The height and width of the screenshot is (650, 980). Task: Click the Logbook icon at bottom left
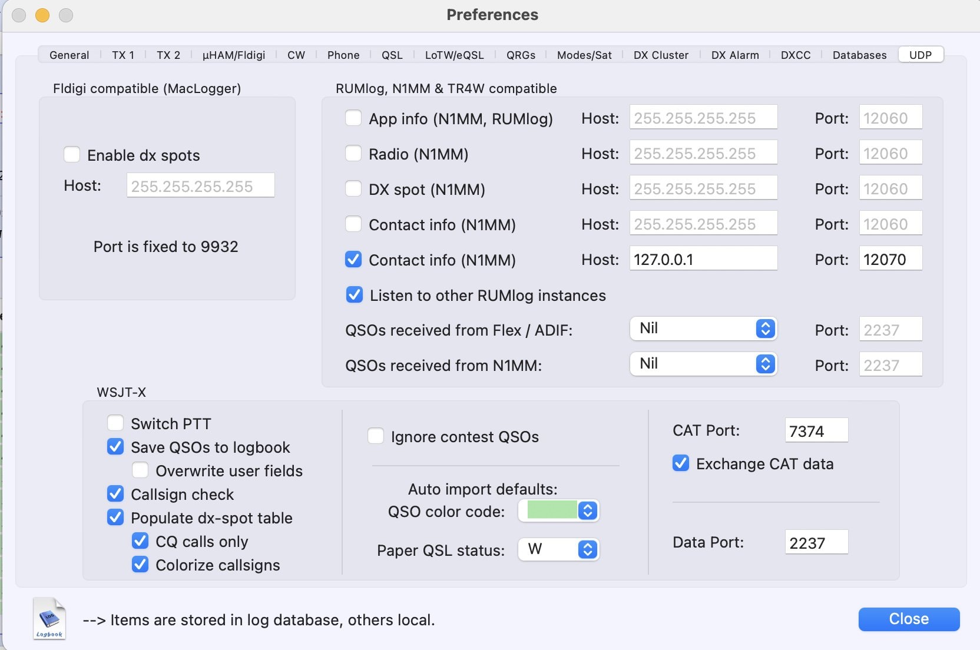[49, 618]
